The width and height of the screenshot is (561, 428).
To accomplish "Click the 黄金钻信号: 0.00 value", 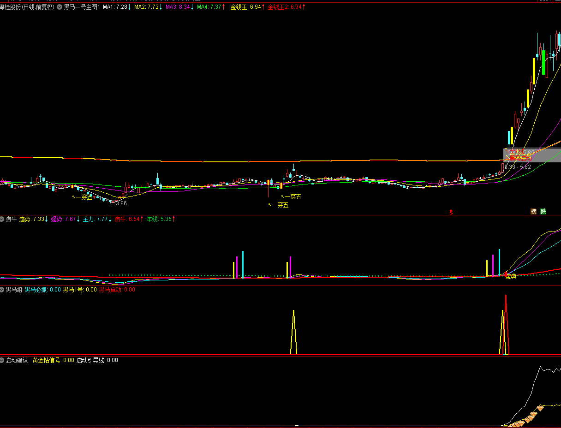I will 53,361.
